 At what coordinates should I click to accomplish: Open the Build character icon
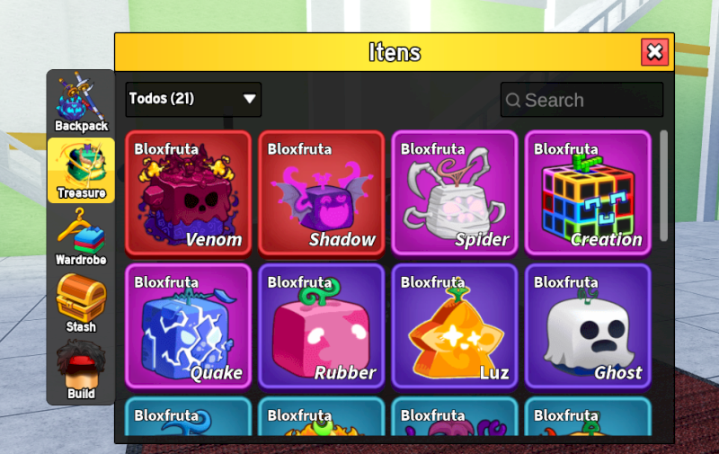click(81, 370)
